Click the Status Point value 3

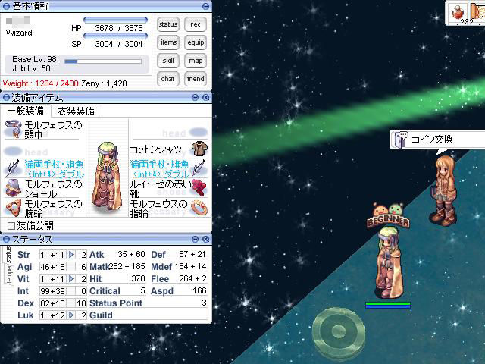tap(204, 303)
